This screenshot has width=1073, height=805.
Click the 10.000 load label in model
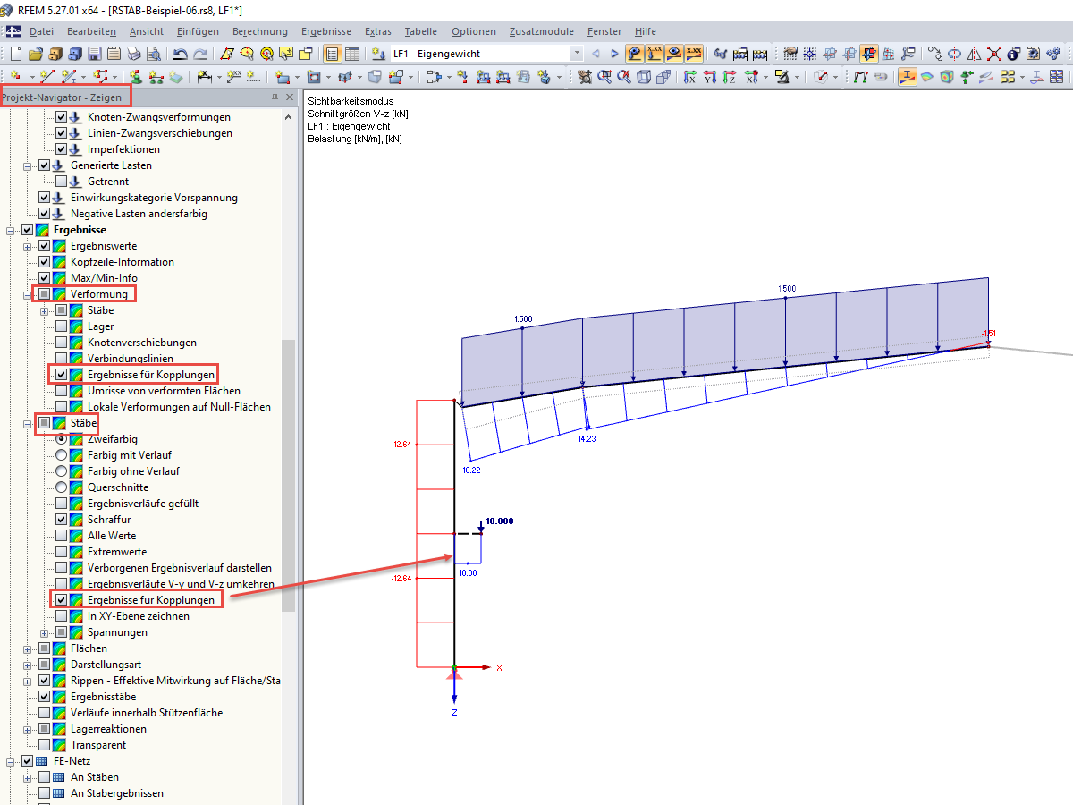pyautogui.click(x=499, y=521)
